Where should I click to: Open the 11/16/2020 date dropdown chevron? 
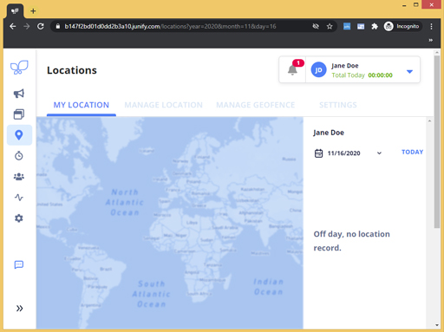coord(379,153)
